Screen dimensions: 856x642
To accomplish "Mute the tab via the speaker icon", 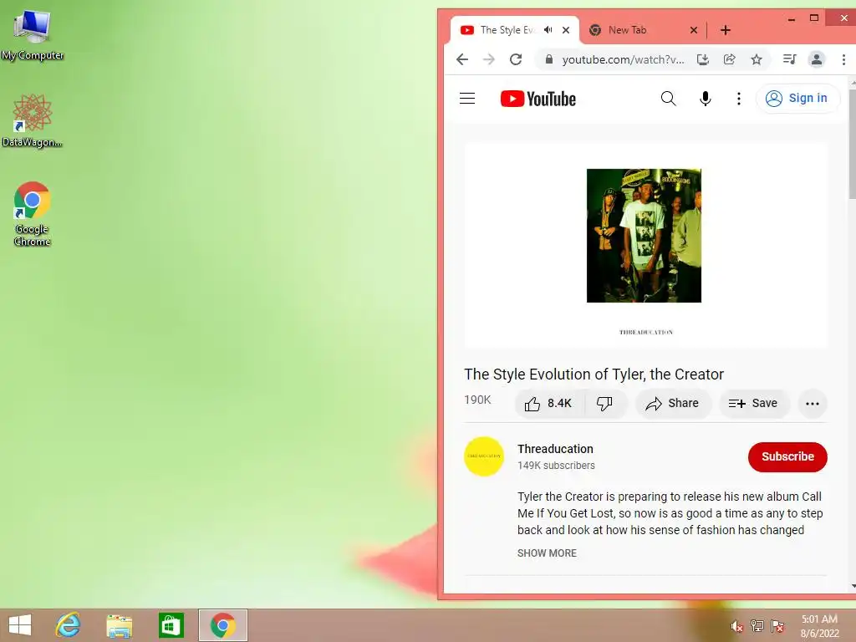I will [x=548, y=30].
